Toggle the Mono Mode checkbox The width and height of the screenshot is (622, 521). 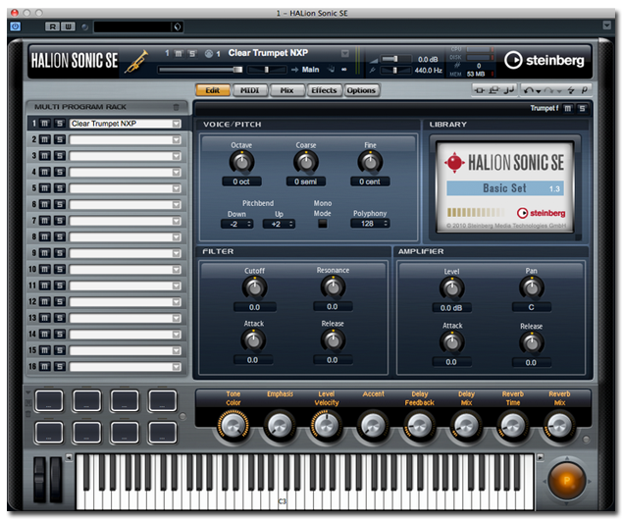point(323,224)
